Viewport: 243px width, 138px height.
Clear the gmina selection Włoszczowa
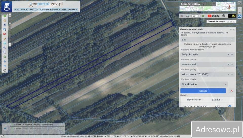pyautogui.click(x=228, y=74)
